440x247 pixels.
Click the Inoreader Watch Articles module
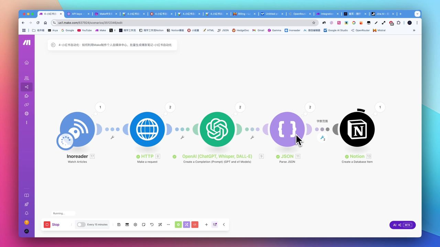(x=77, y=129)
